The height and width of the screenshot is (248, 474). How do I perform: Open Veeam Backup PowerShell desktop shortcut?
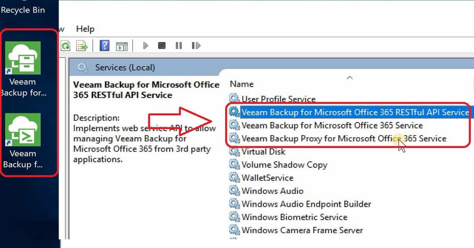click(23, 141)
